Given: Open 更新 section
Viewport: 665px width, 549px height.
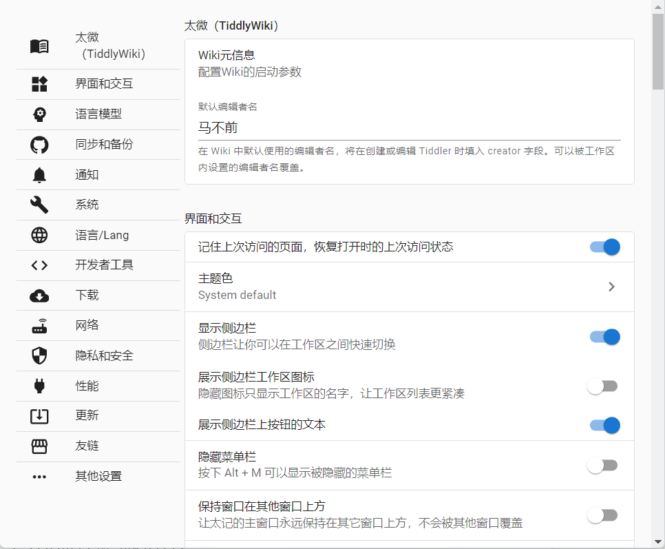Looking at the screenshot, I should (x=98, y=416).
